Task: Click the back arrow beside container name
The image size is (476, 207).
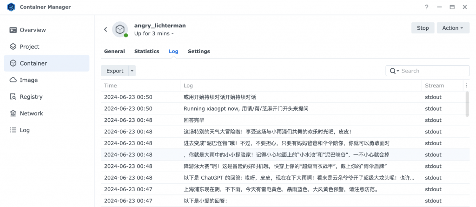Action: point(106,29)
